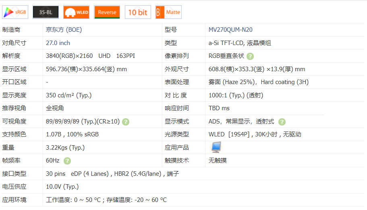This screenshot has height=210, width=367.
Task: Click the 可视角度 row label
Action: (14, 121)
